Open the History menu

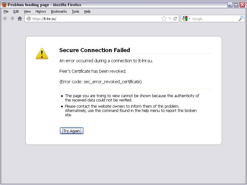(x=40, y=11)
